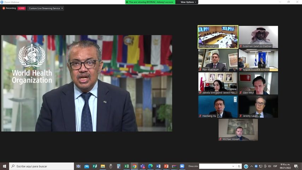The height and width of the screenshot is (170, 302).
Task: Click the muted mic icon on Jeremy Lauer's tile
Action: (241, 116)
